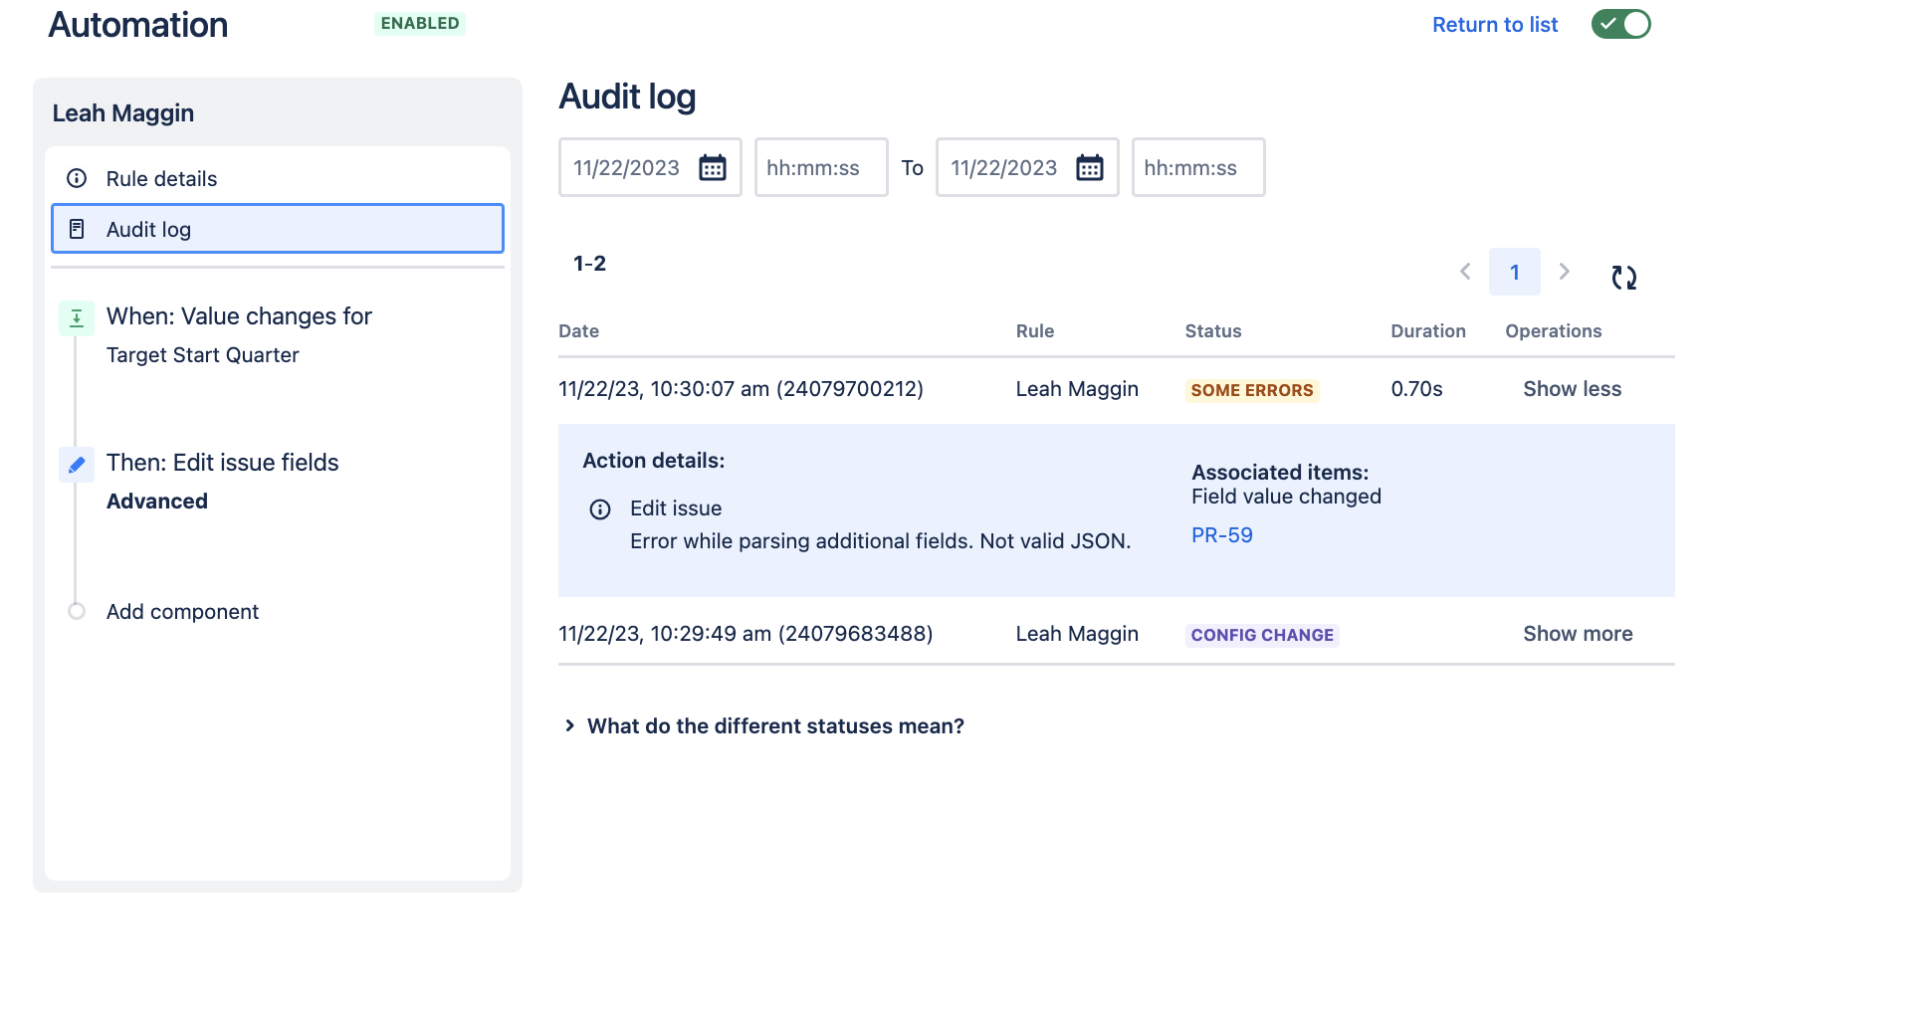This screenshot has height=1009, width=1917.
Task: Open the calendar picker for the start date
Action: [x=713, y=167]
